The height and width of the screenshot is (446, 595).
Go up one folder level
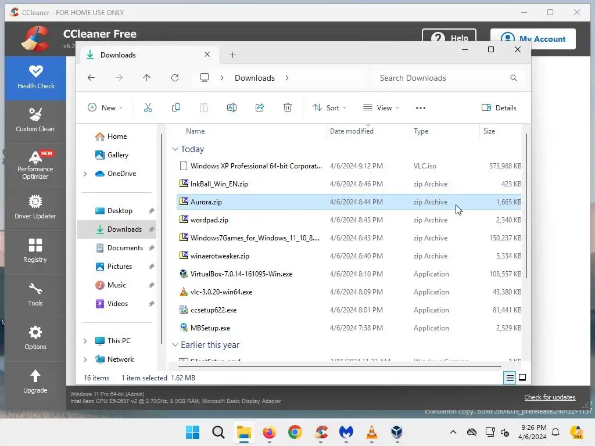coord(147,78)
